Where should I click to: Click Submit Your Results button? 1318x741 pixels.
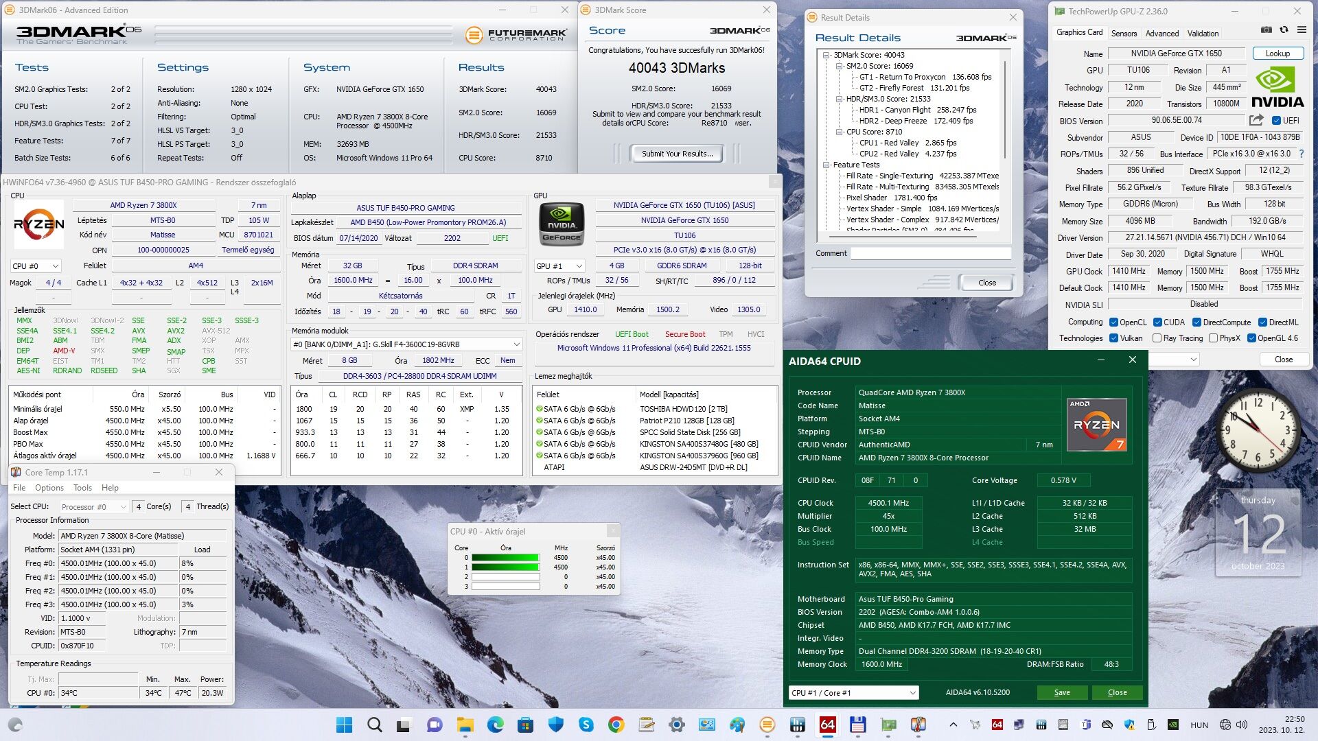(678, 154)
